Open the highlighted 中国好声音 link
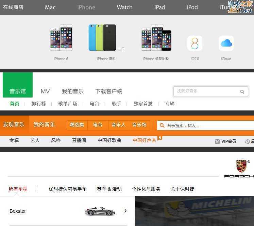Viewport: 254px width, 226px height. tap(145, 140)
